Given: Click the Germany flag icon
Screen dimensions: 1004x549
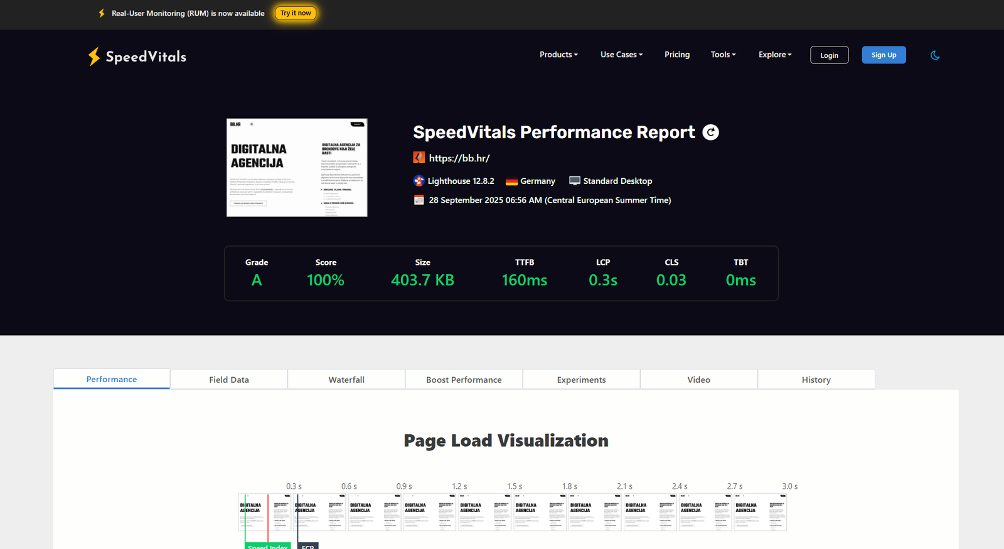Looking at the screenshot, I should pyautogui.click(x=511, y=181).
